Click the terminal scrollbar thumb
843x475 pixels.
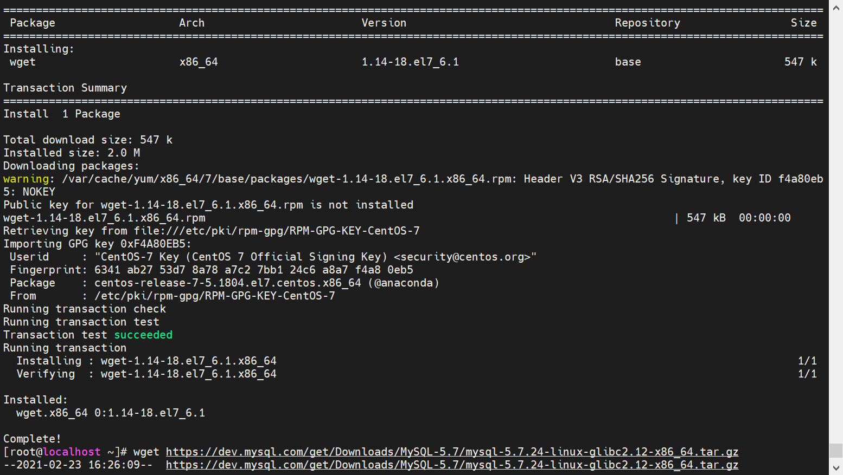coord(836,451)
